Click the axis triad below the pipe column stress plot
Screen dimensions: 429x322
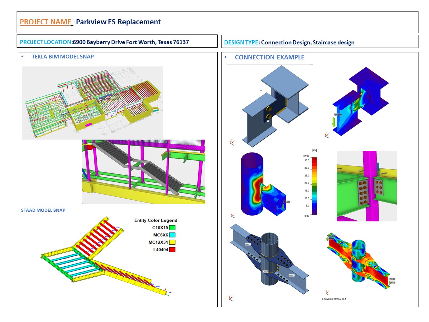click(x=233, y=216)
